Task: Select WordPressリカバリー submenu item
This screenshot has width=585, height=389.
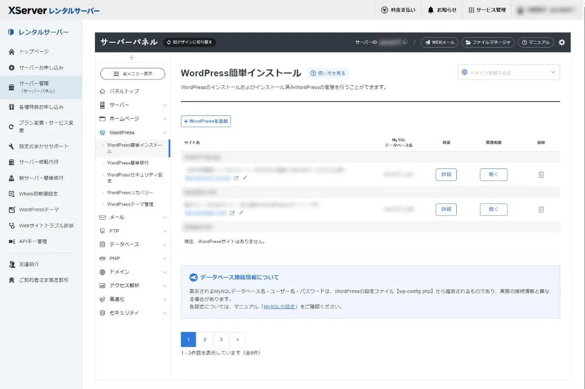Action: pos(130,192)
